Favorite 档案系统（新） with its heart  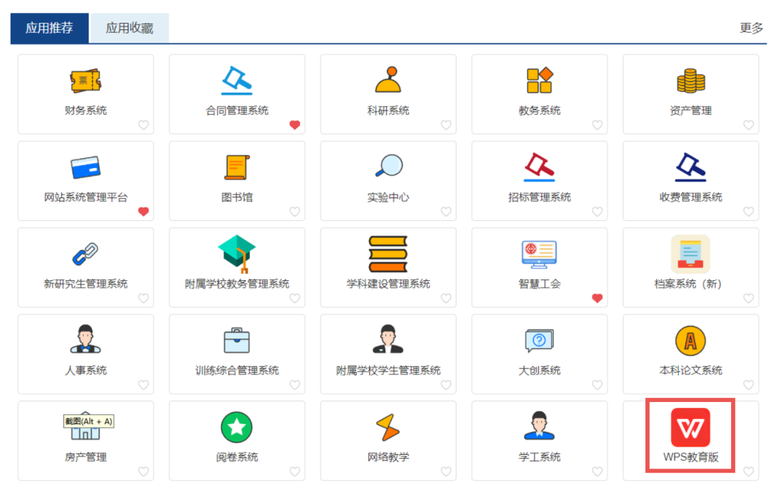click(x=749, y=298)
